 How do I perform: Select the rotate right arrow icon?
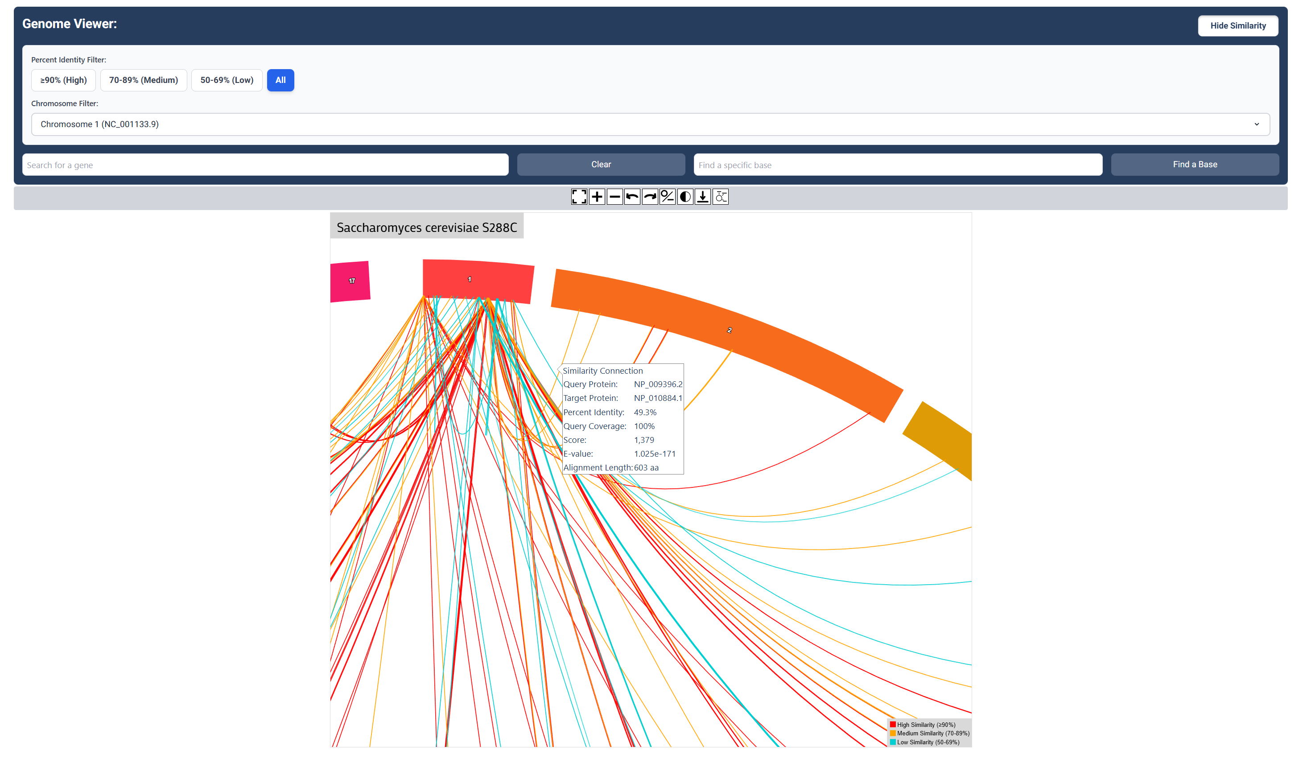coord(649,197)
